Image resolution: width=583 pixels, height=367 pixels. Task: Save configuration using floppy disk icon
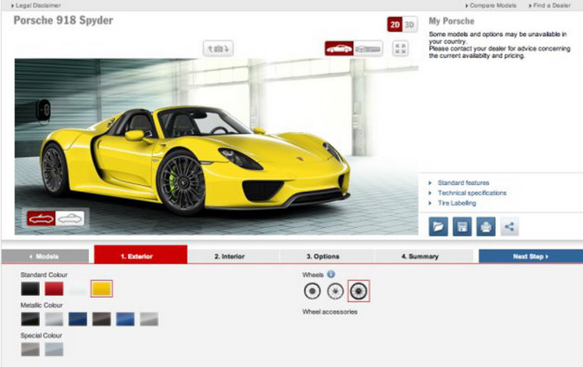tap(462, 227)
